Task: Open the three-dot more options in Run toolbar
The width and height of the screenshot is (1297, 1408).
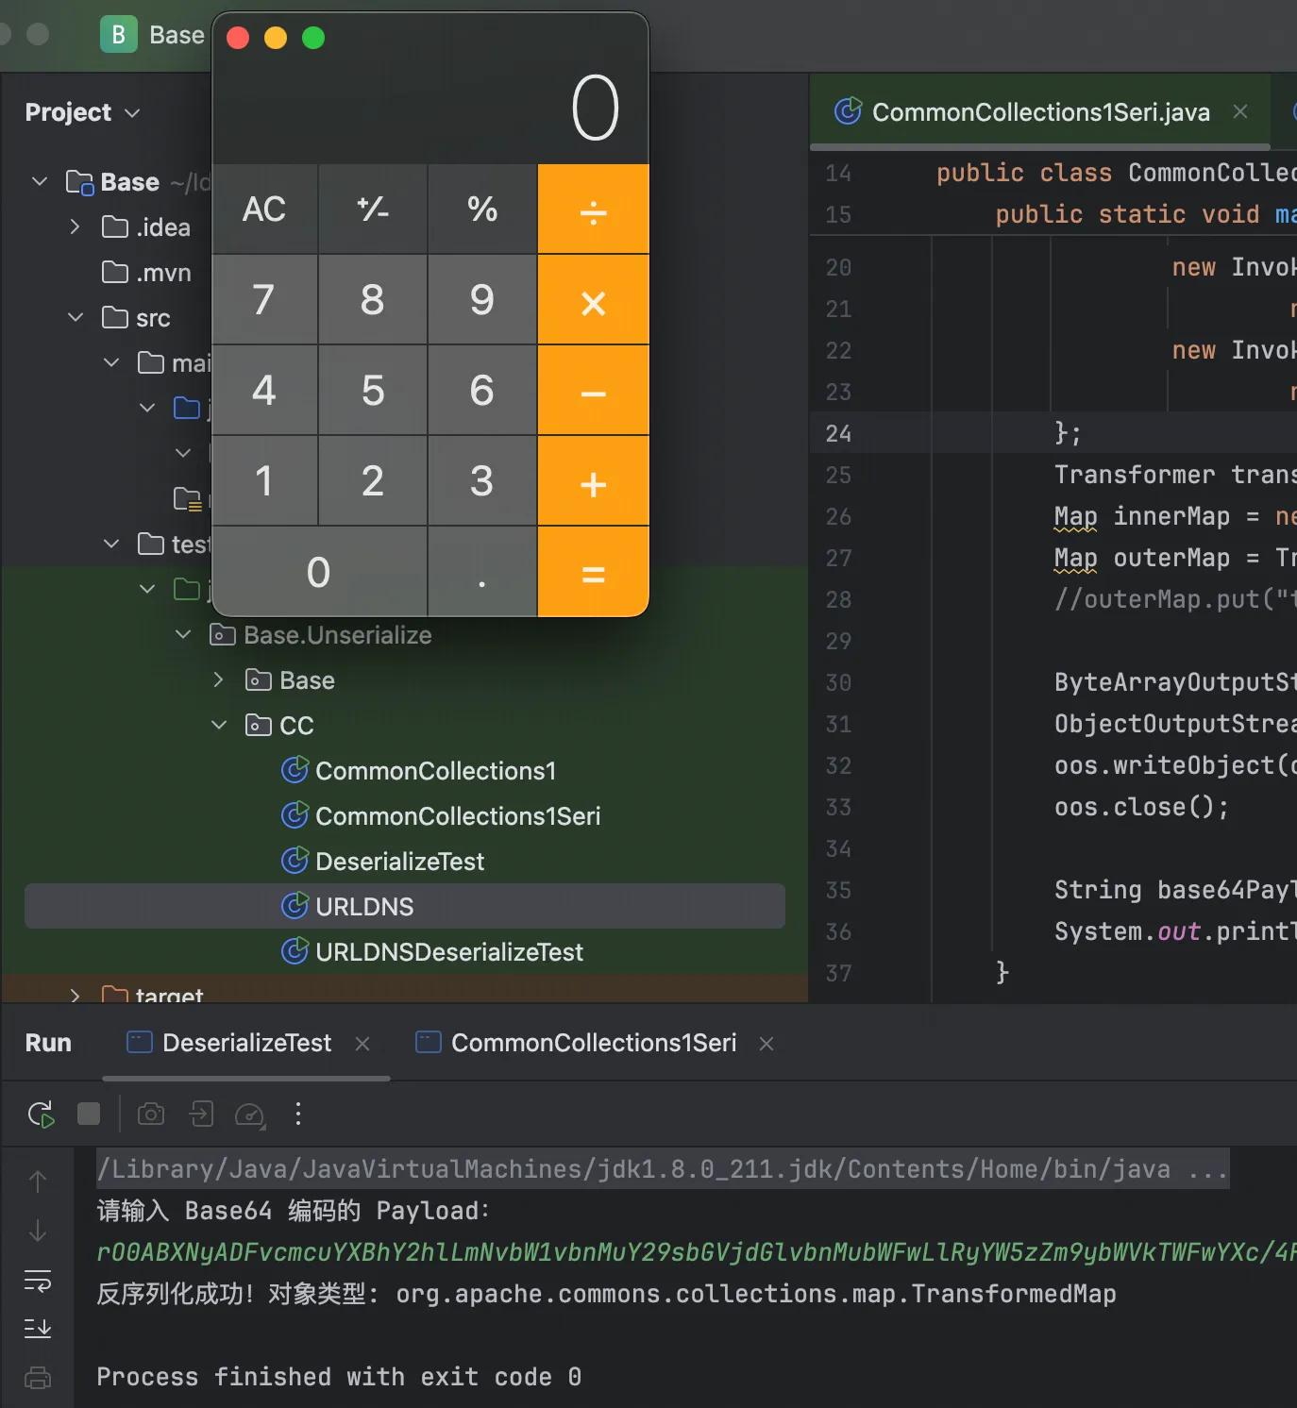Action: 298,1115
